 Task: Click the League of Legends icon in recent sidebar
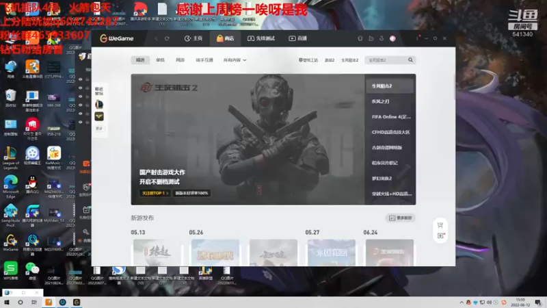(x=99, y=104)
